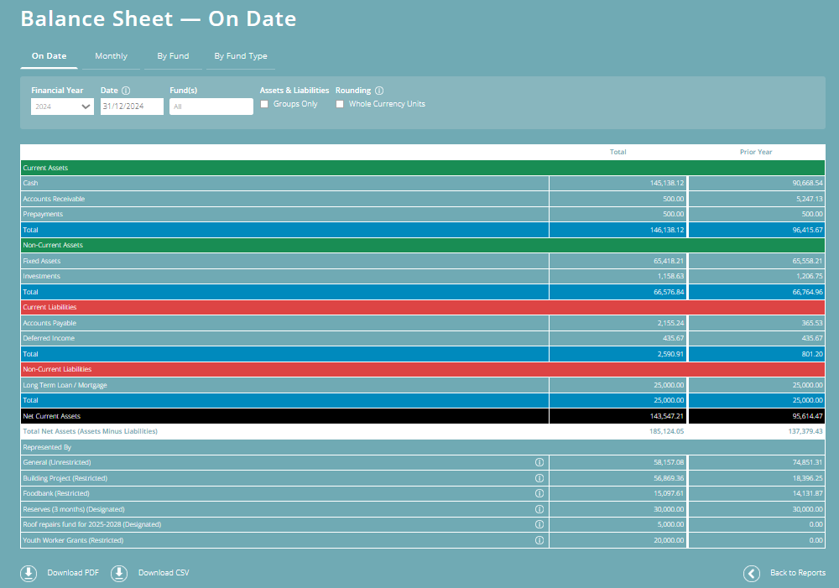Click the Date field showing 31/12/2024
The width and height of the screenshot is (839, 588).
(x=131, y=107)
